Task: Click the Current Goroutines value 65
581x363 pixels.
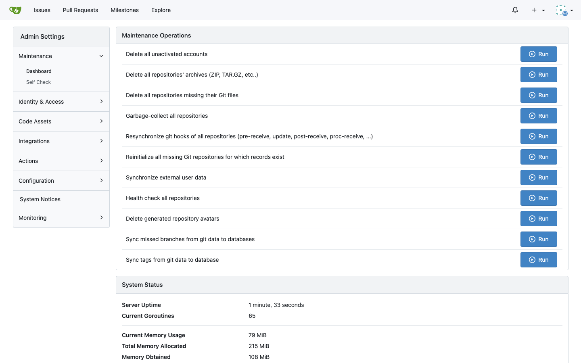Action: pyautogui.click(x=252, y=316)
